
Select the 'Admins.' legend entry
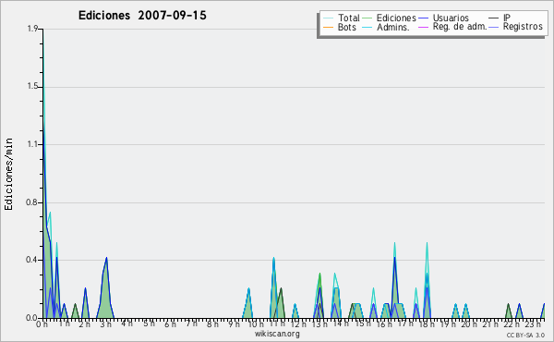[386, 27]
